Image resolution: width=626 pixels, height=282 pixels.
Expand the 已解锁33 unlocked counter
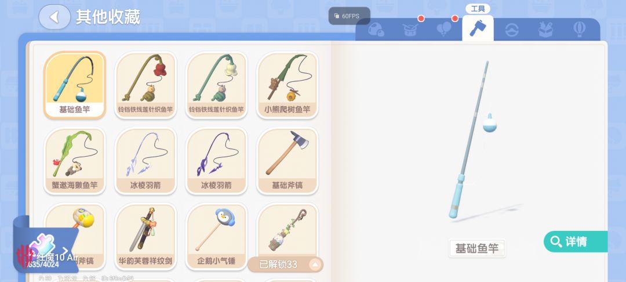coord(285,265)
